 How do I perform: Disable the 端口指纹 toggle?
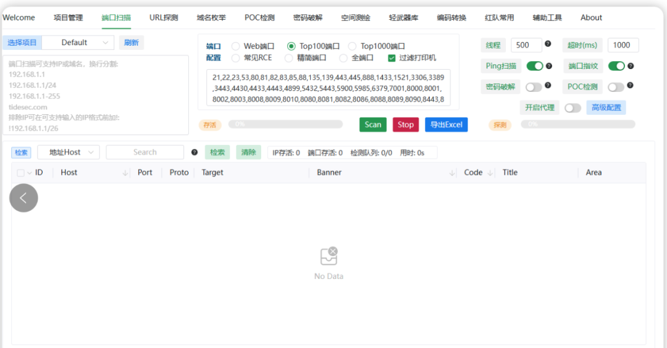point(616,66)
